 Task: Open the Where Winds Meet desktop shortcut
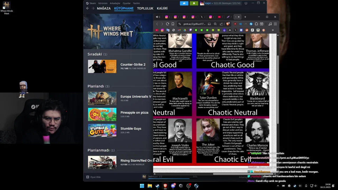pos(7,8)
